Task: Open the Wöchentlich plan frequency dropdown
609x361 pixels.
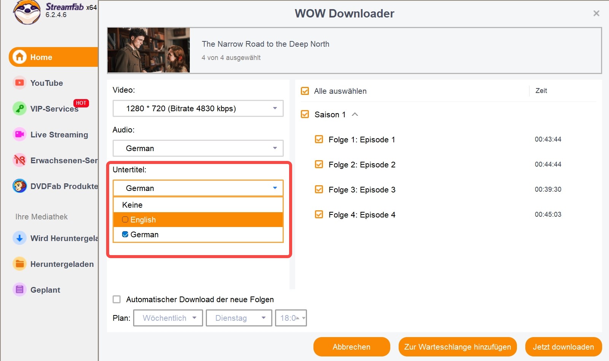Action: tap(168, 318)
